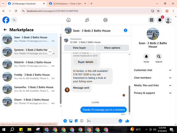Open the notifications bell with badge
The width and height of the screenshot is (177, 133).
160,20
